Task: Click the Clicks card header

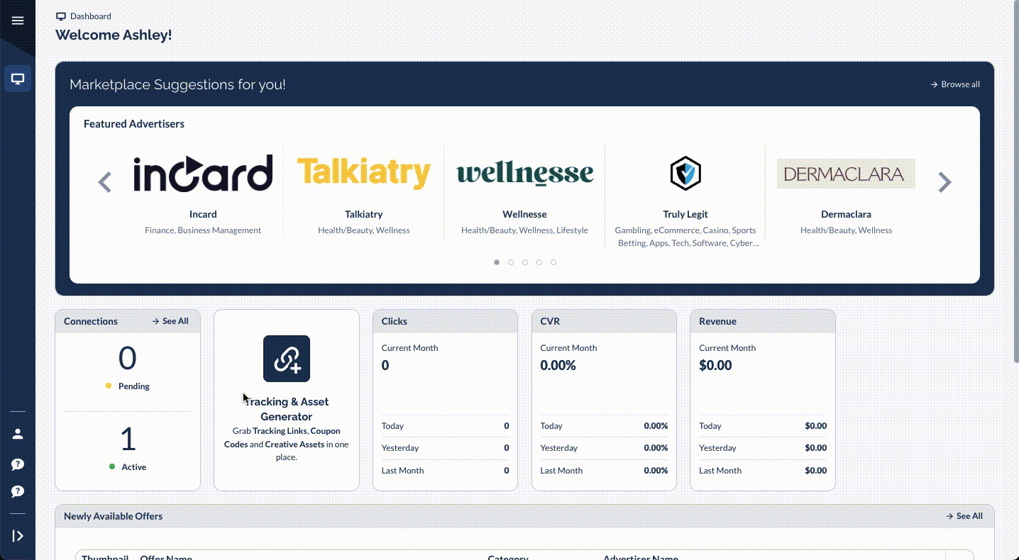Action: pyautogui.click(x=445, y=321)
